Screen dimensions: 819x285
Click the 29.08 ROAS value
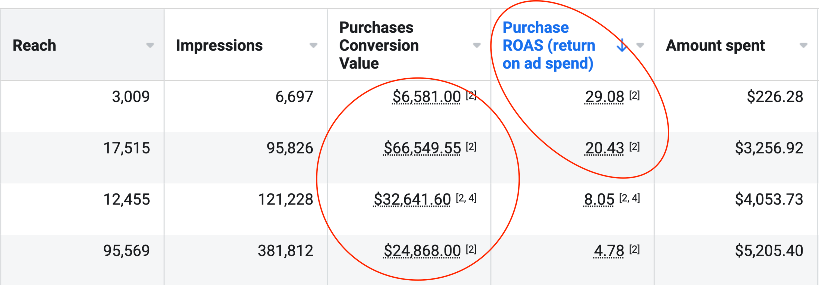(604, 97)
